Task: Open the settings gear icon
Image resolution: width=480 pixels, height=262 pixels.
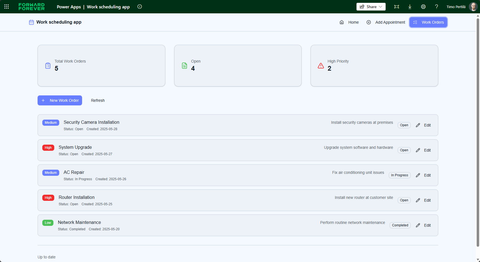Action: (x=423, y=7)
